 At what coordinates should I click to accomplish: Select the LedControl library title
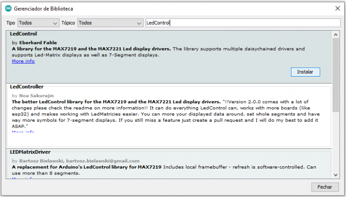23,34
